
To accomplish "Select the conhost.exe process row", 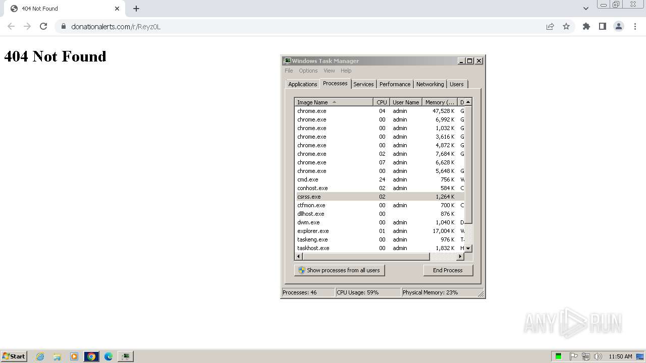I will coord(380,188).
